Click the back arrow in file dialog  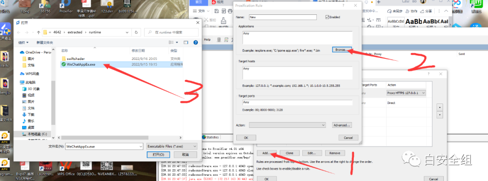click(19, 32)
